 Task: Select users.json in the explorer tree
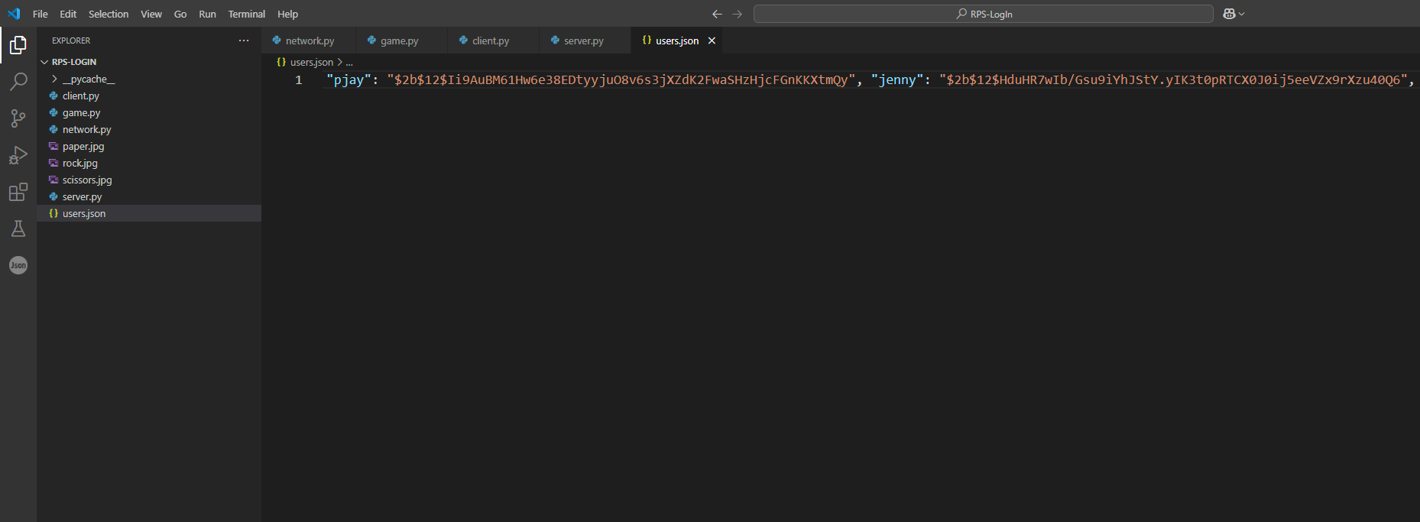click(149, 213)
